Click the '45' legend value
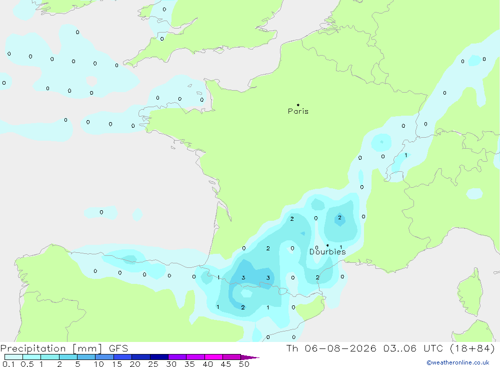This screenshot has height=367, width=500. click(x=226, y=364)
